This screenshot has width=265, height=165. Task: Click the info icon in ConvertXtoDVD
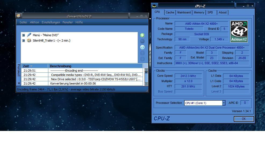click(142, 47)
